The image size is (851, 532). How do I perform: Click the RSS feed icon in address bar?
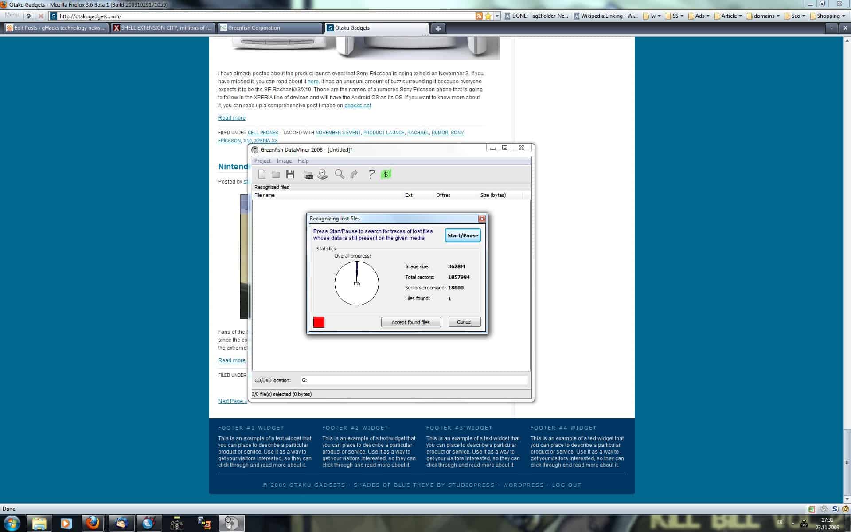click(x=479, y=16)
